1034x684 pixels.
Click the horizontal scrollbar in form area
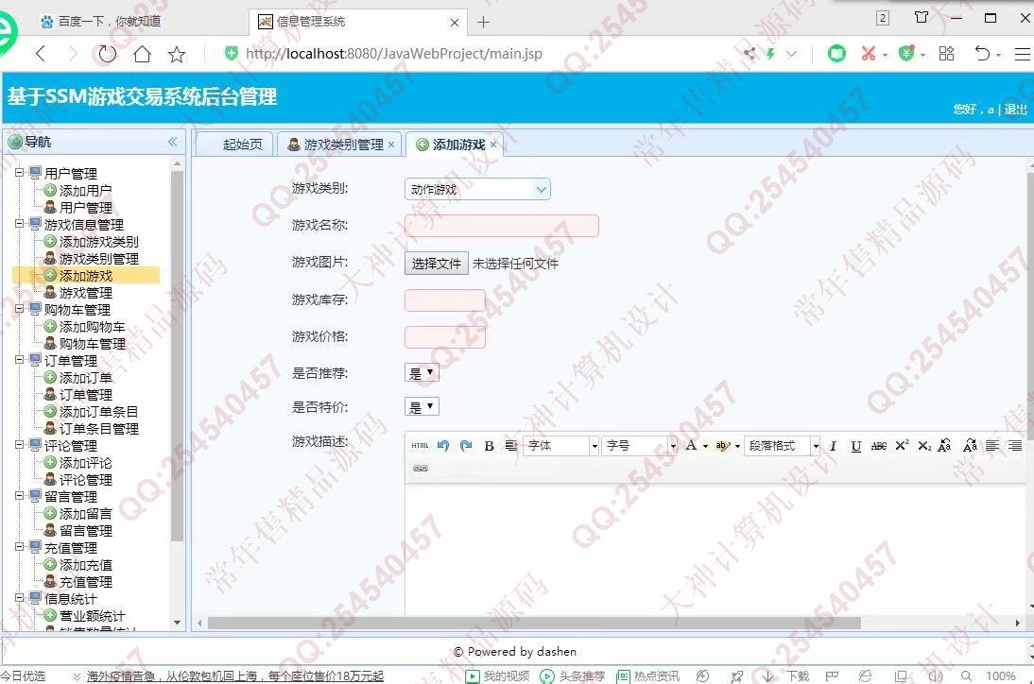[534, 623]
